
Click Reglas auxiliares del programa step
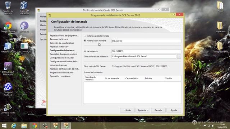pos(64,35)
